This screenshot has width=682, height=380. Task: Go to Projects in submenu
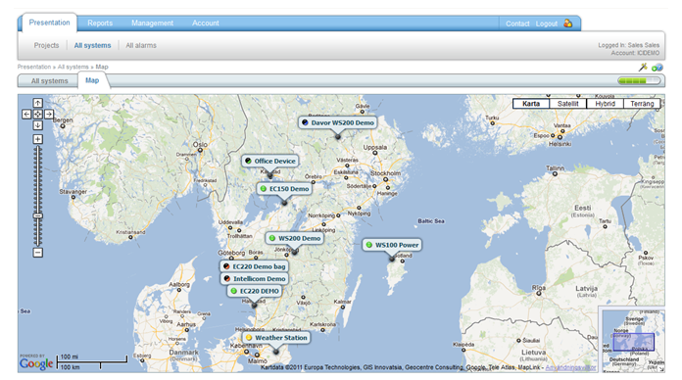coord(46,45)
